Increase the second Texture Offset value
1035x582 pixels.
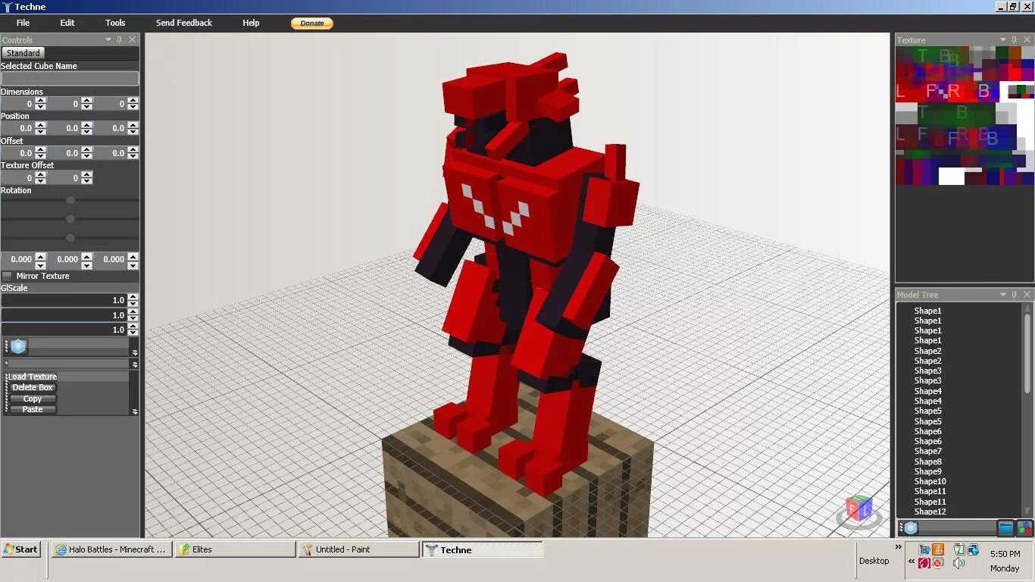[x=87, y=174]
